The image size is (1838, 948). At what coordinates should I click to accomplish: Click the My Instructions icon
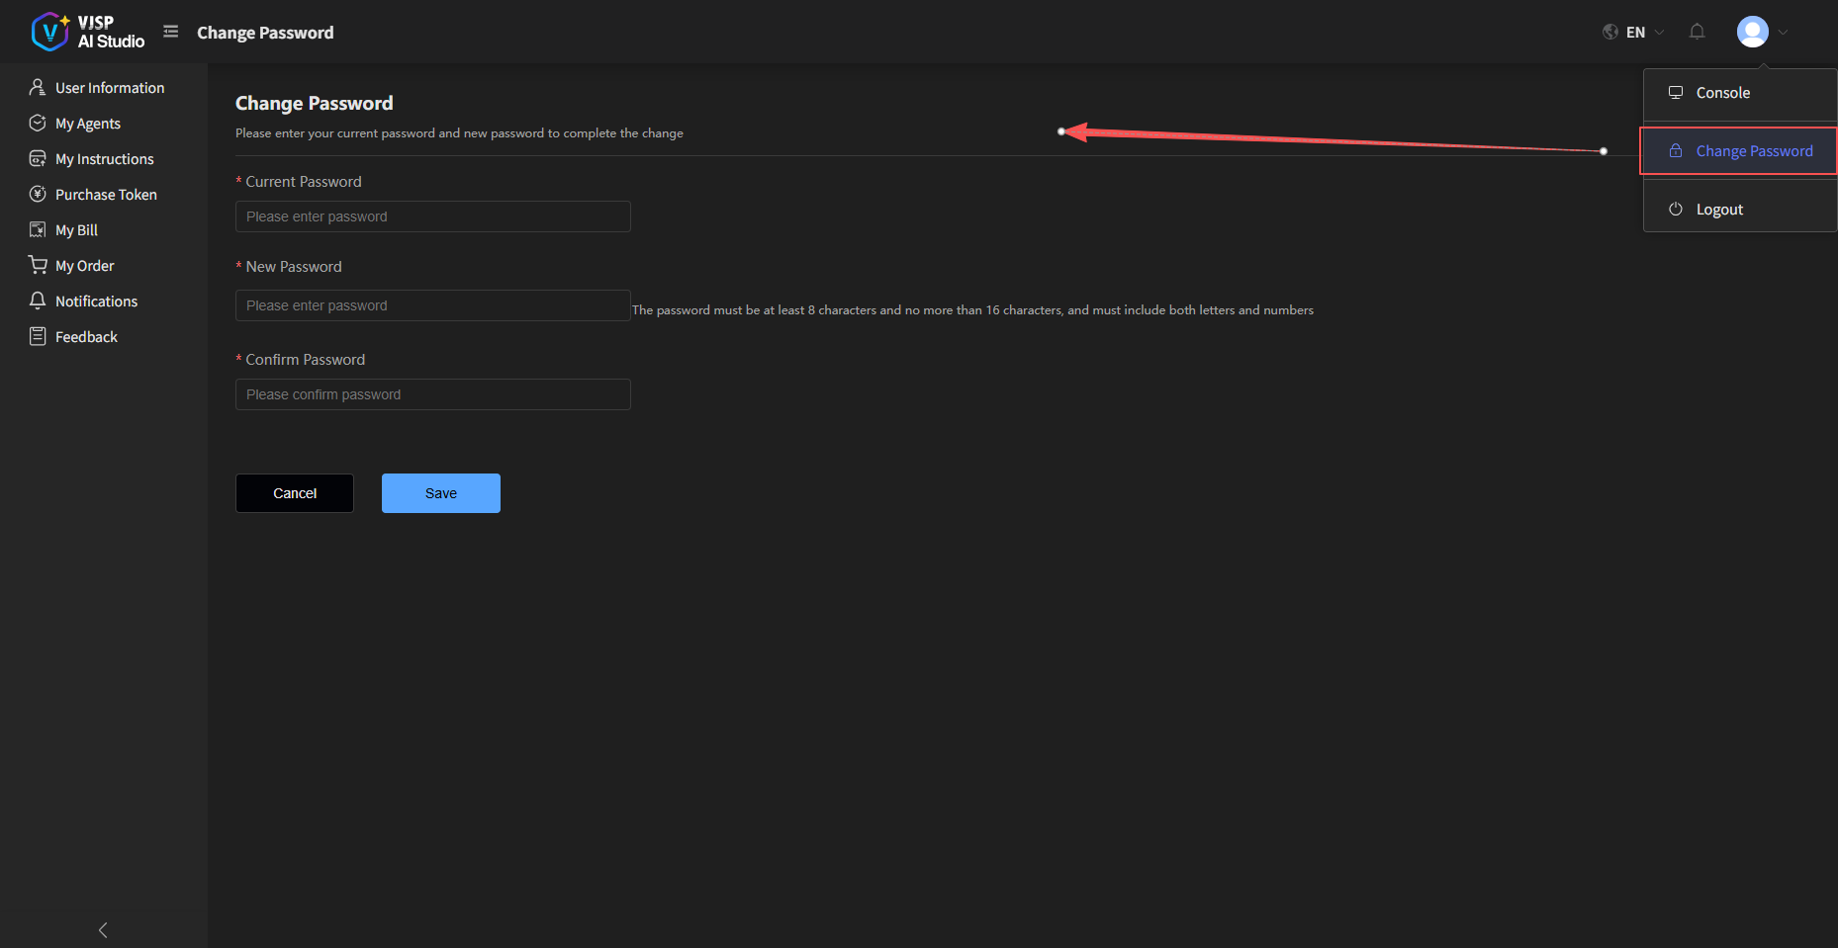pos(37,158)
